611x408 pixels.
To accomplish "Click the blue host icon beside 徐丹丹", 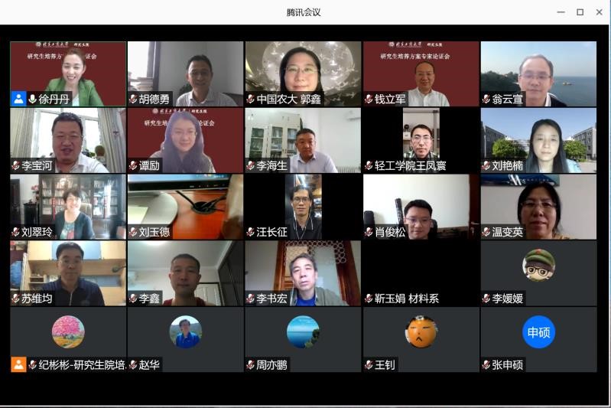I will coord(18,99).
